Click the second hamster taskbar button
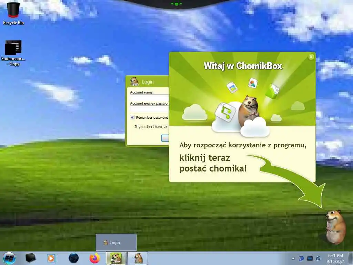Screen dimensions: 353x265 (138, 258)
